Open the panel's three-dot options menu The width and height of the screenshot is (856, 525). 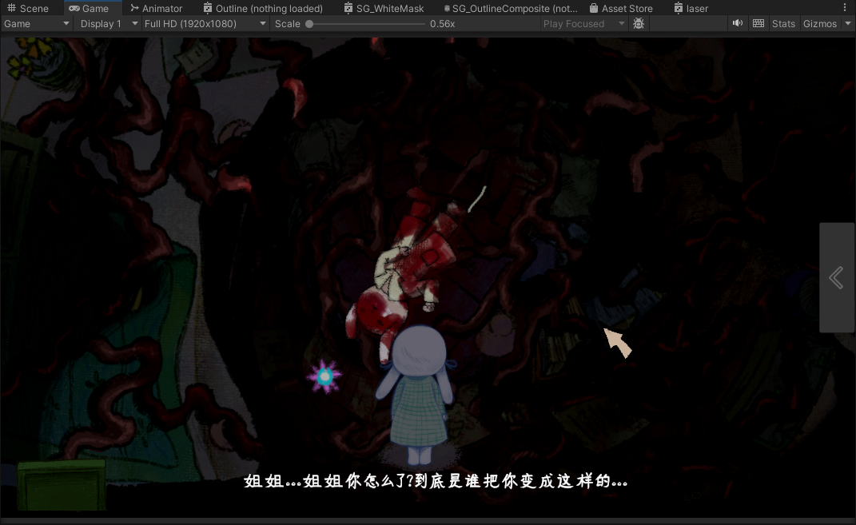click(845, 8)
